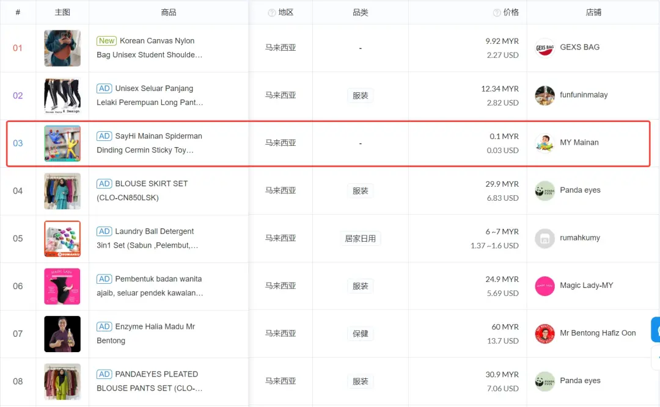This screenshot has height=407, width=660.
Task: Open the BLOUSE SKIRT SET (CLO-CN850LSK) title
Action: (x=142, y=190)
